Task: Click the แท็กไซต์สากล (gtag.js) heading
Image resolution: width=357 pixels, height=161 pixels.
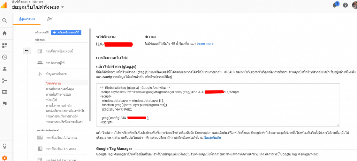Action: 116,66
